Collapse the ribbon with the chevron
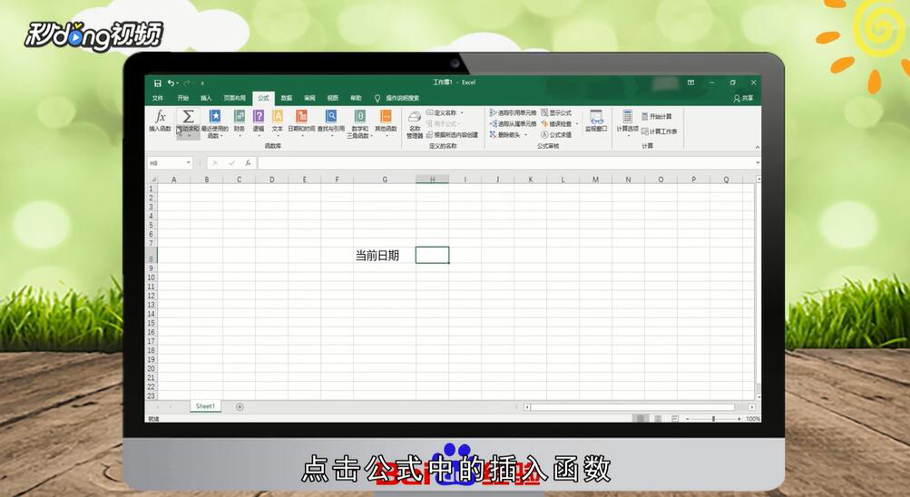 point(757,147)
